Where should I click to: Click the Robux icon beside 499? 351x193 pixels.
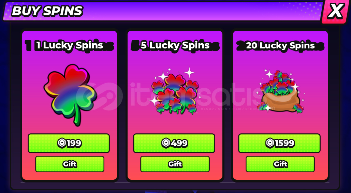coord(166,143)
